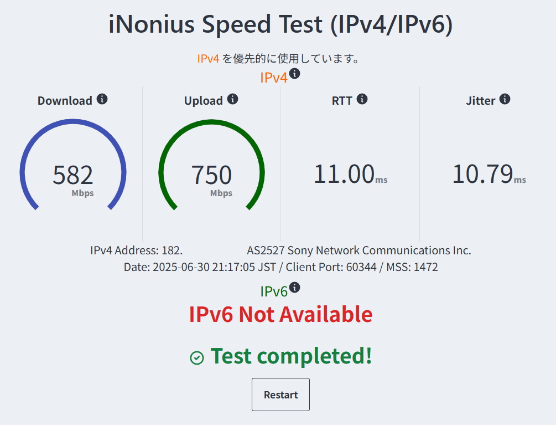This screenshot has height=425, width=556.
Task: Click the Date and Client Port line
Action: click(x=280, y=267)
